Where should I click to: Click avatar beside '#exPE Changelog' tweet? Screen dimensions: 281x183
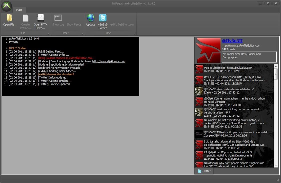coord(199,69)
